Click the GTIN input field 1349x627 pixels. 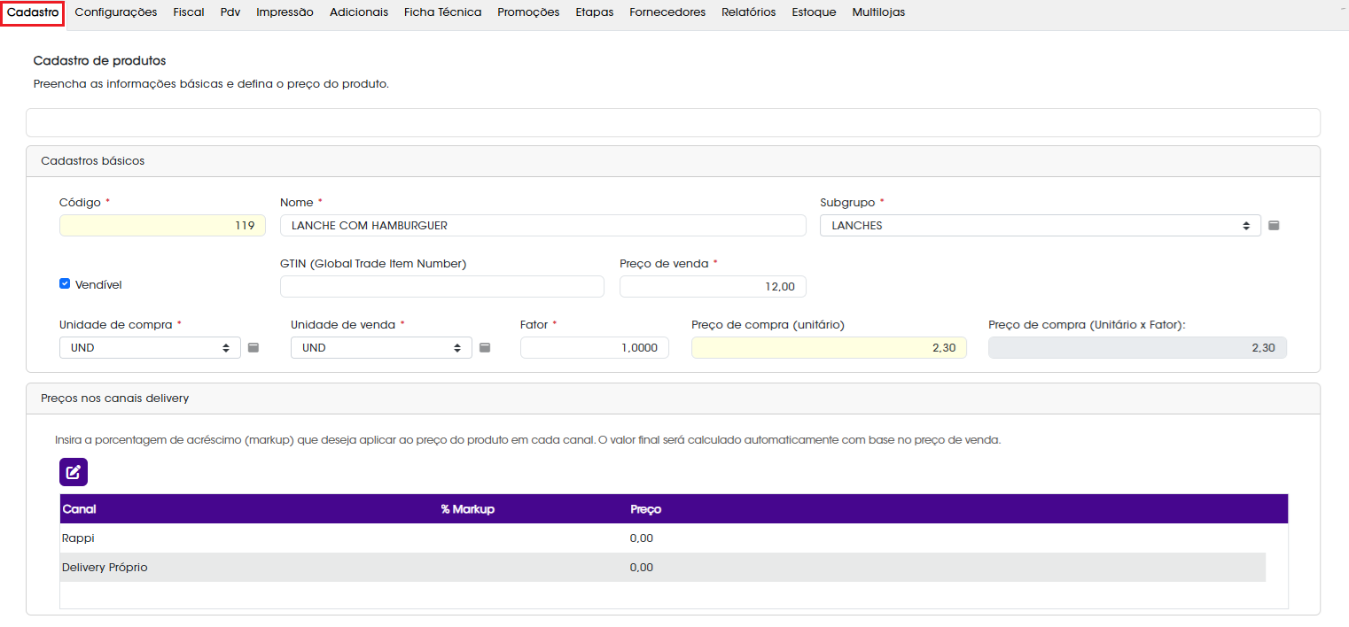point(442,287)
